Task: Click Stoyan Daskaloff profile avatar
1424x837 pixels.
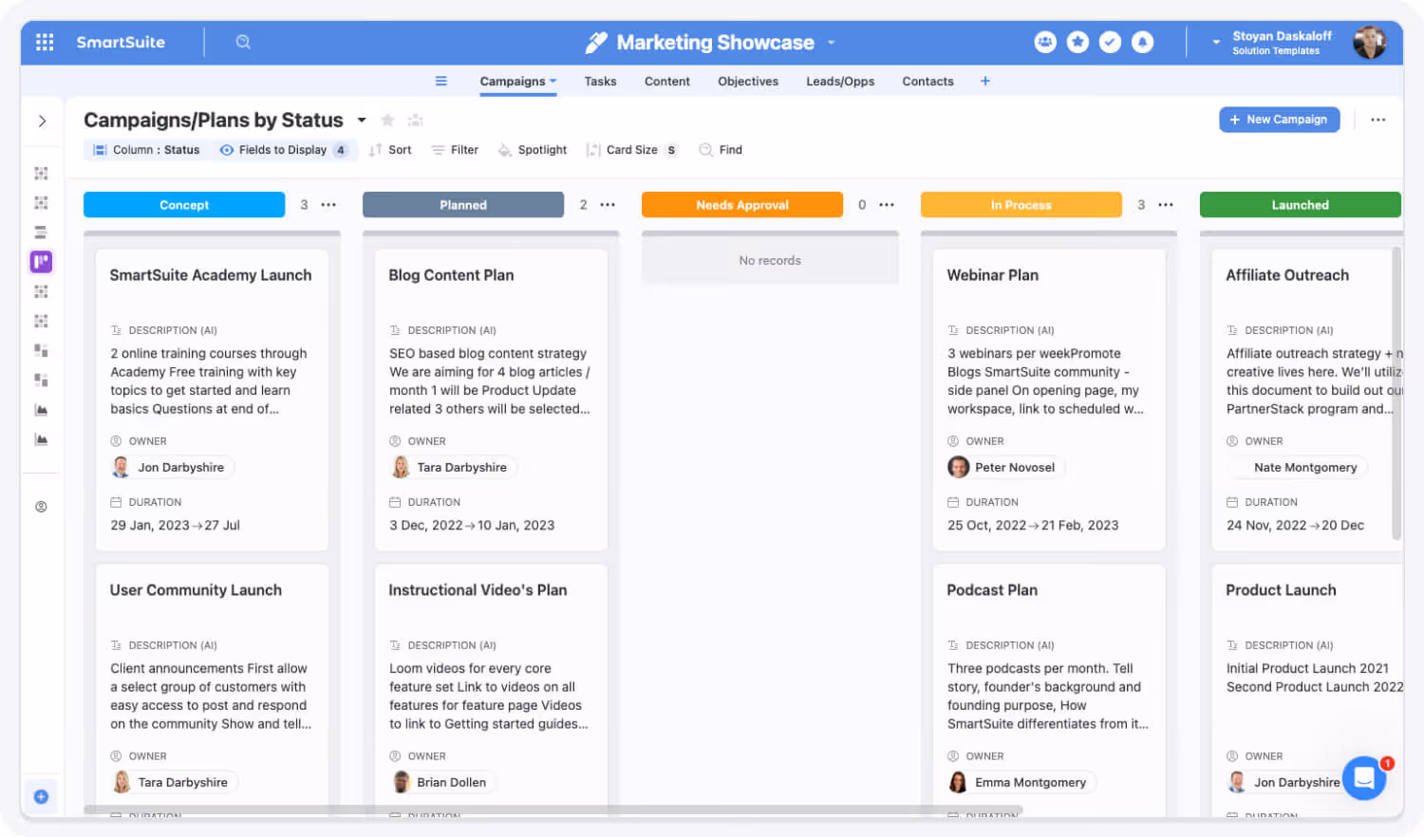Action: pos(1369,42)
